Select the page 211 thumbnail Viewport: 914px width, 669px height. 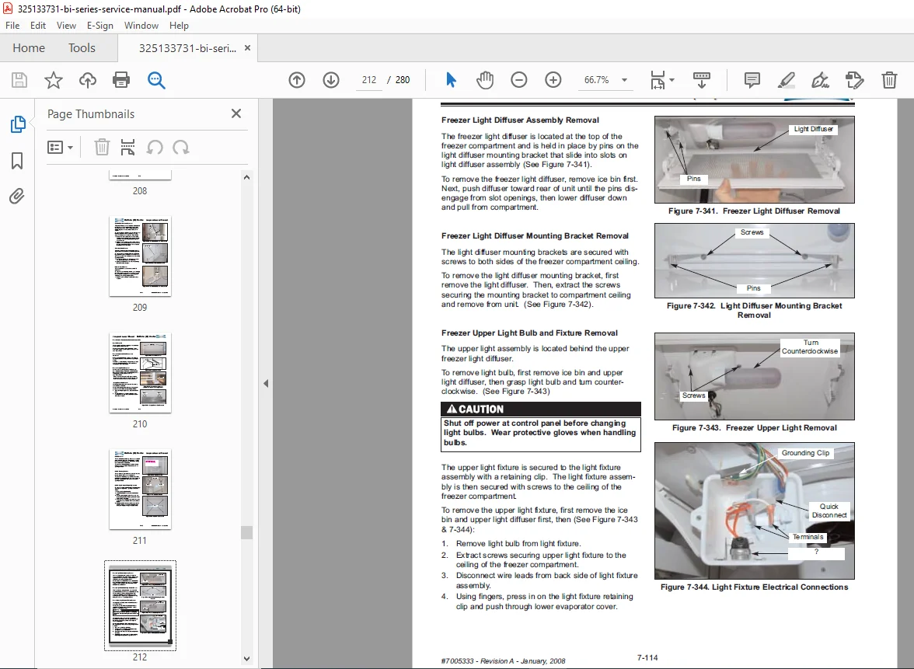(140, 490)
